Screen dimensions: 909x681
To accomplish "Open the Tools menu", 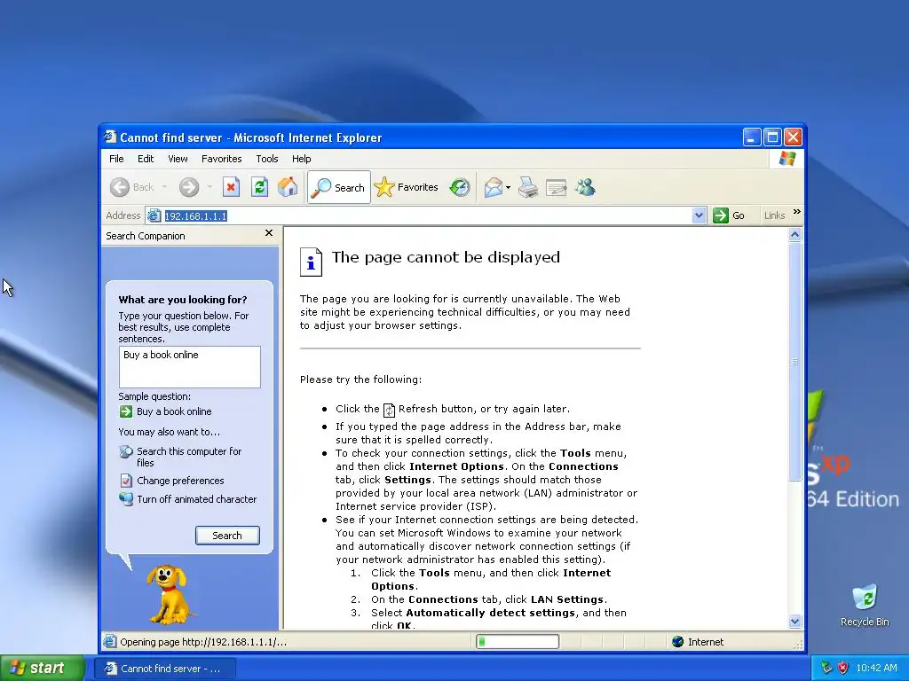I will point(266,159).
